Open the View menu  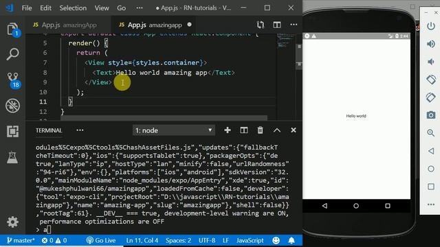[102, 8]
